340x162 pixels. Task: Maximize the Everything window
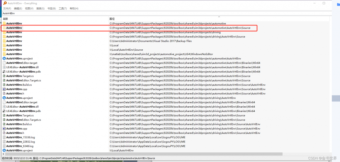click(324, 3)
